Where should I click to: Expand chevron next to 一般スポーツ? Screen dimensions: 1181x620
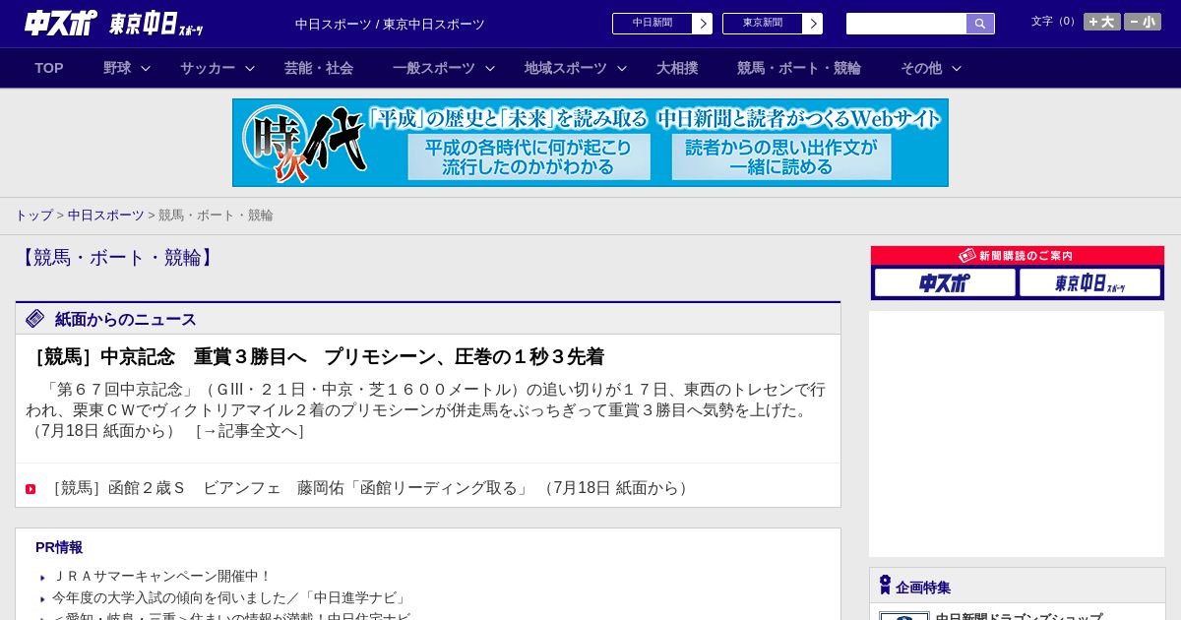pyautogui.click(x=490, y=68)
